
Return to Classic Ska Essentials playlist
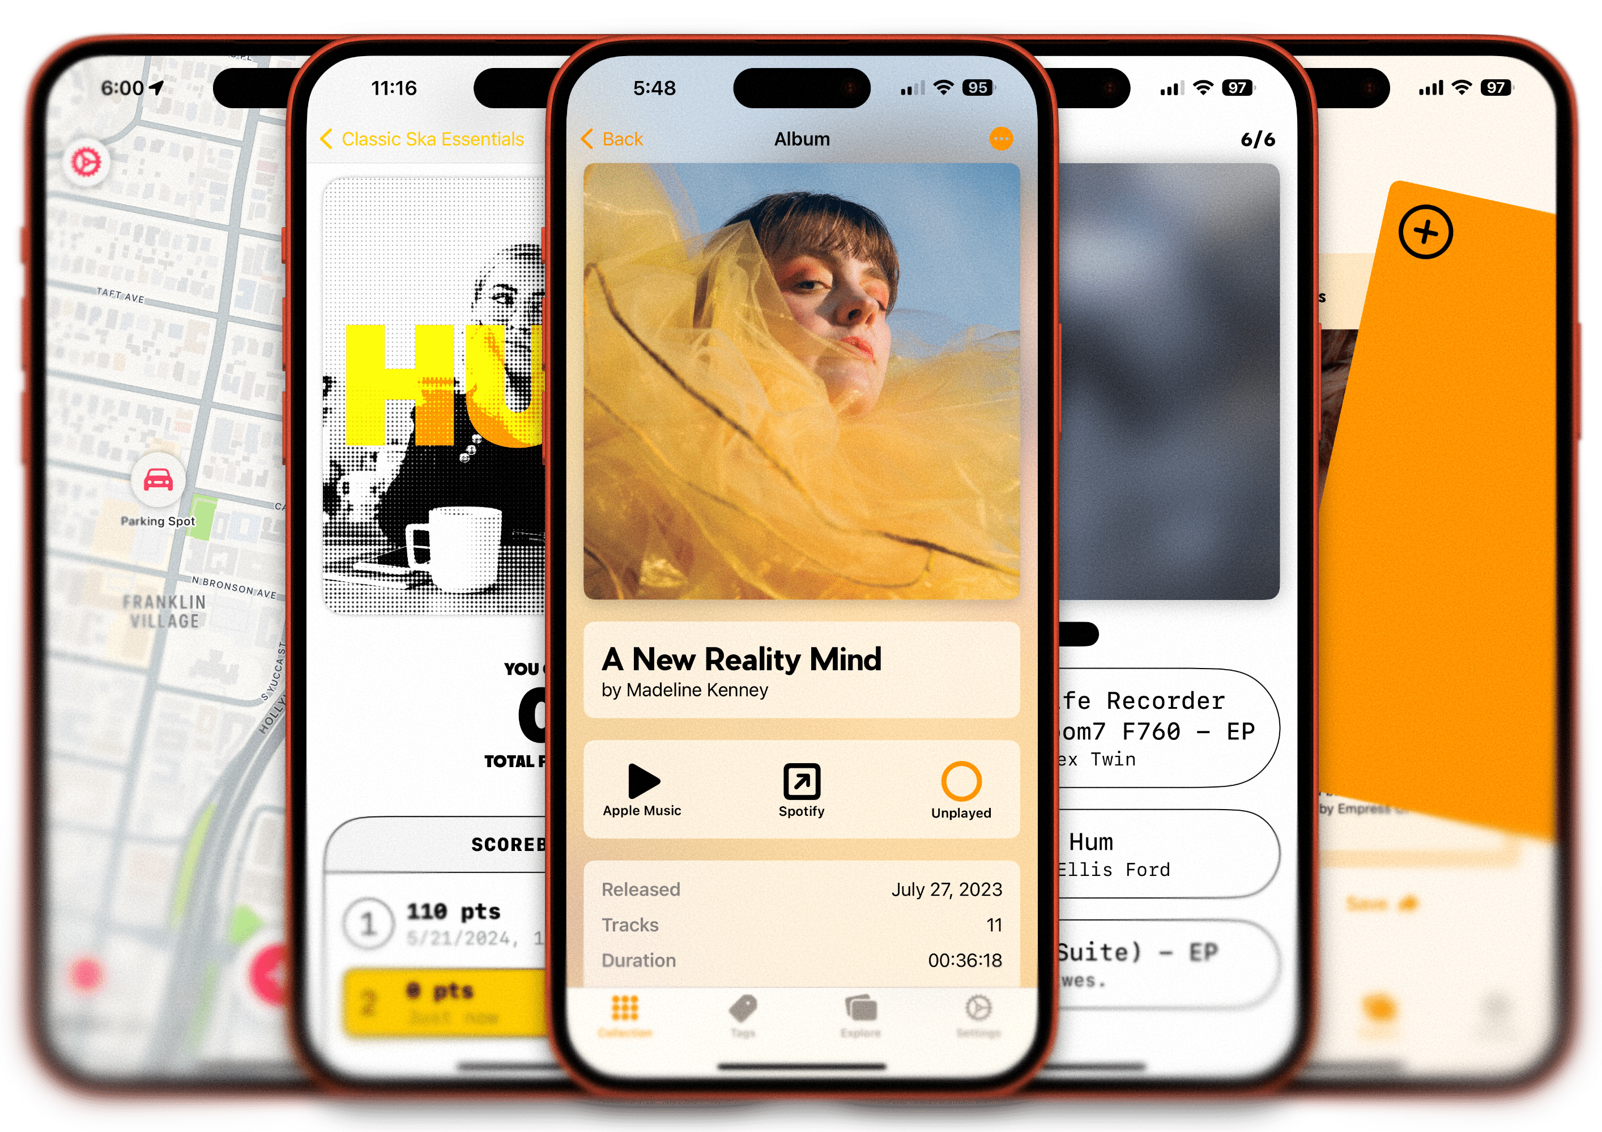coord(415,136)
